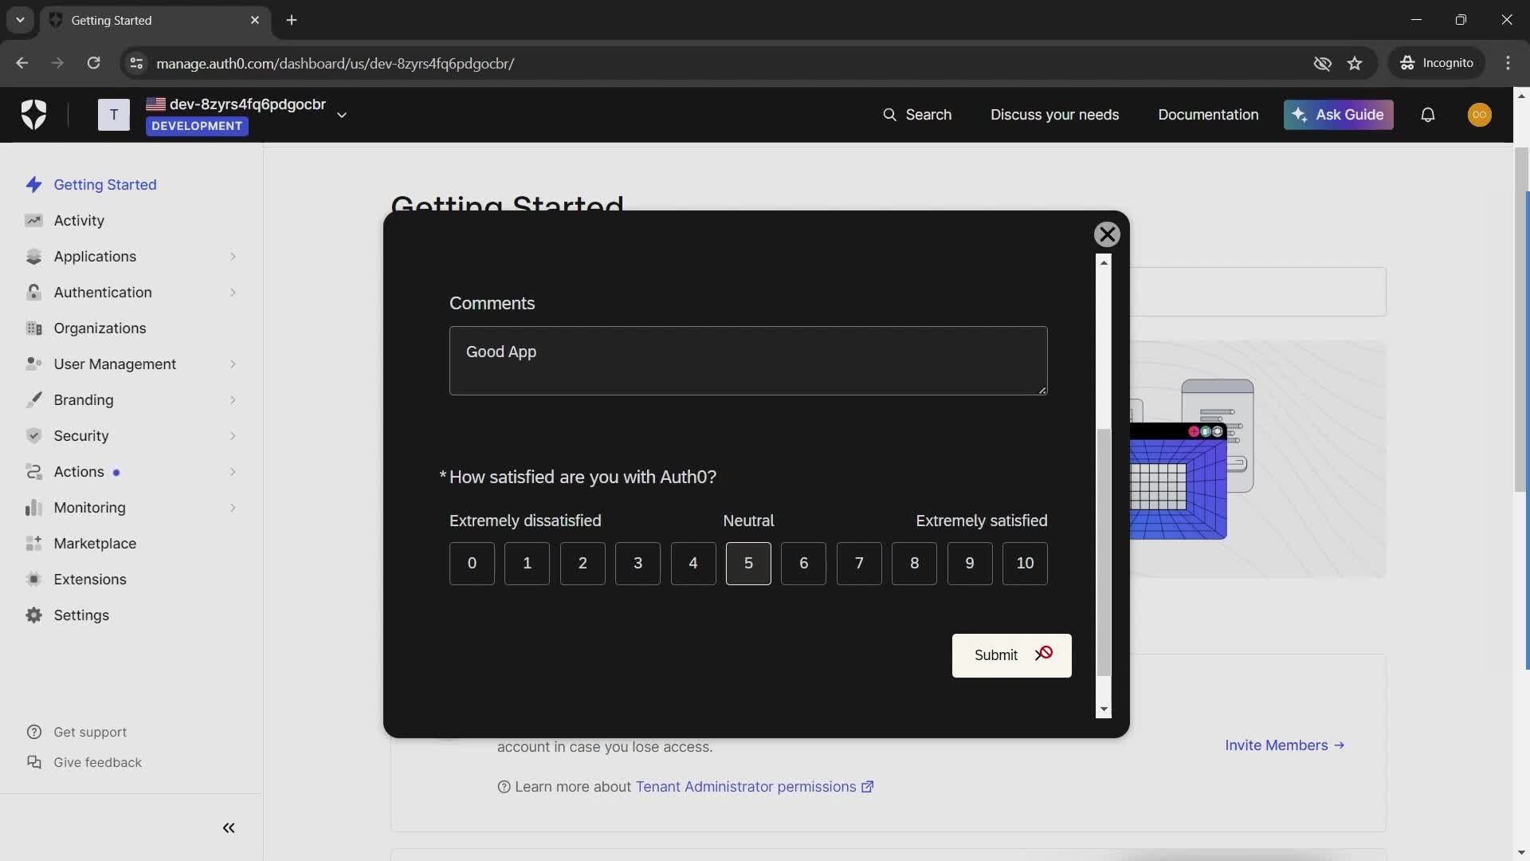This screenshot has width=1530, height=861.
Task: Open Settings from the sidebar
Action: (81, 615)
